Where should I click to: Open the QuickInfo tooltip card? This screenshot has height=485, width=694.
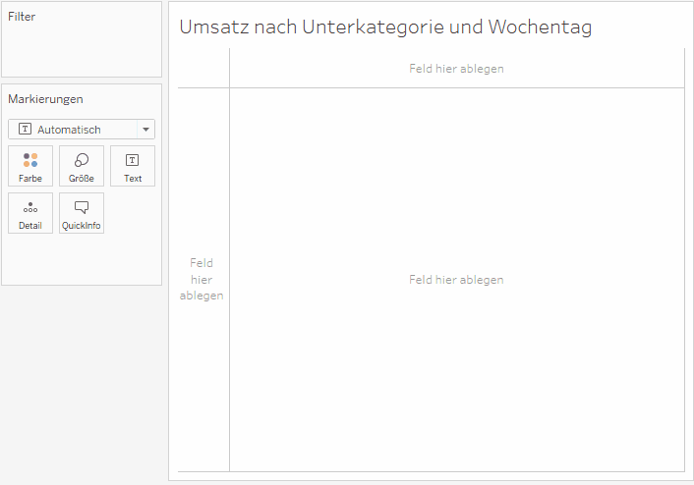point(82,213)
